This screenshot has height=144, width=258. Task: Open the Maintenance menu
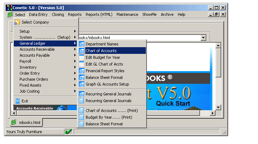click(x=127, y=14)
